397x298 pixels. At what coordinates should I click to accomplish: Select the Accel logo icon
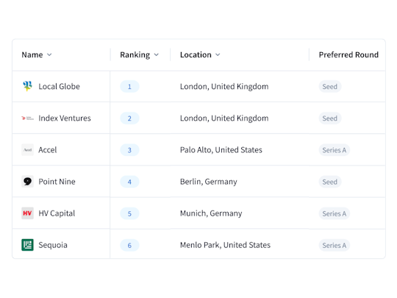(27, 150)
